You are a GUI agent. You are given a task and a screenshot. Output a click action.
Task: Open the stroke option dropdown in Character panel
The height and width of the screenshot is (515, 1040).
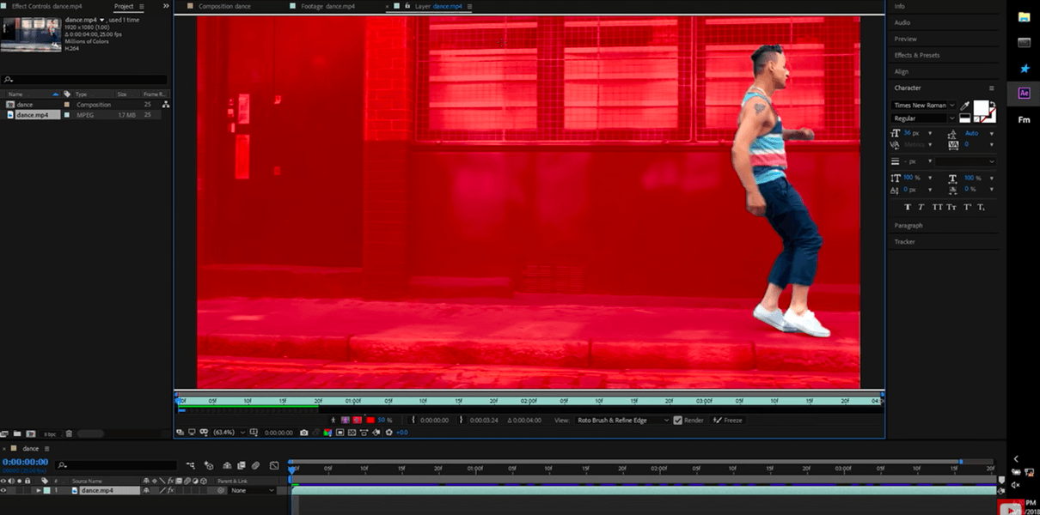pos(965,161)
